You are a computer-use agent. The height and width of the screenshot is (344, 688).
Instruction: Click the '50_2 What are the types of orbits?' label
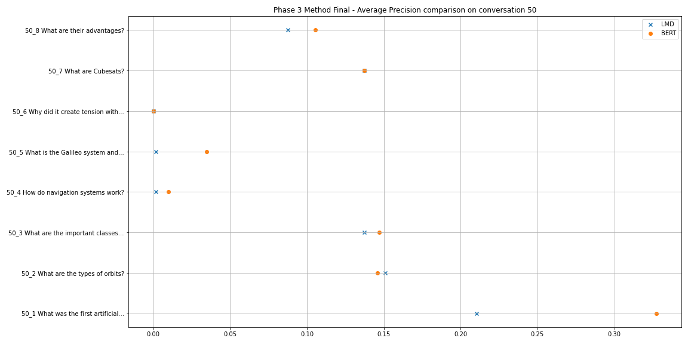[x=73, y=274]
